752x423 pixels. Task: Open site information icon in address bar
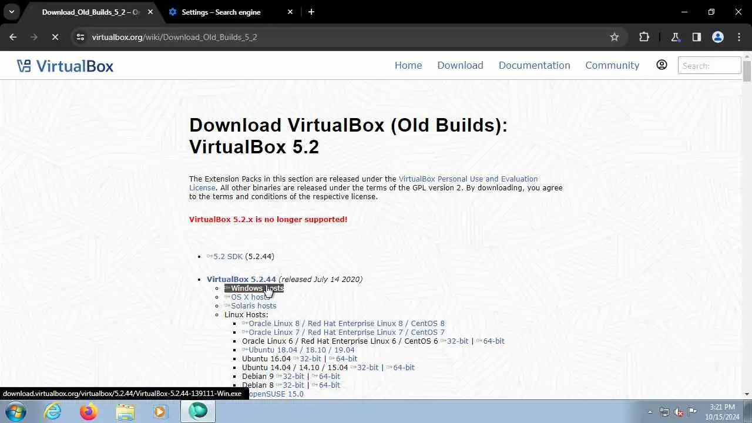pos(80,37)
